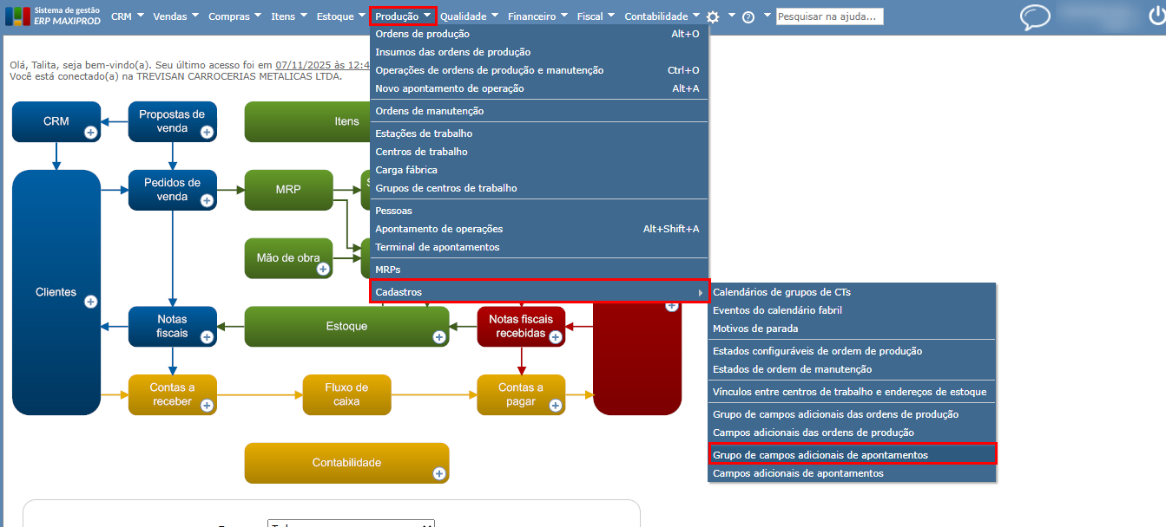The width and height of the screenshot is (1166, 527).
Task: Click the Fluxo de caixa box
Action: click(346, 394)
